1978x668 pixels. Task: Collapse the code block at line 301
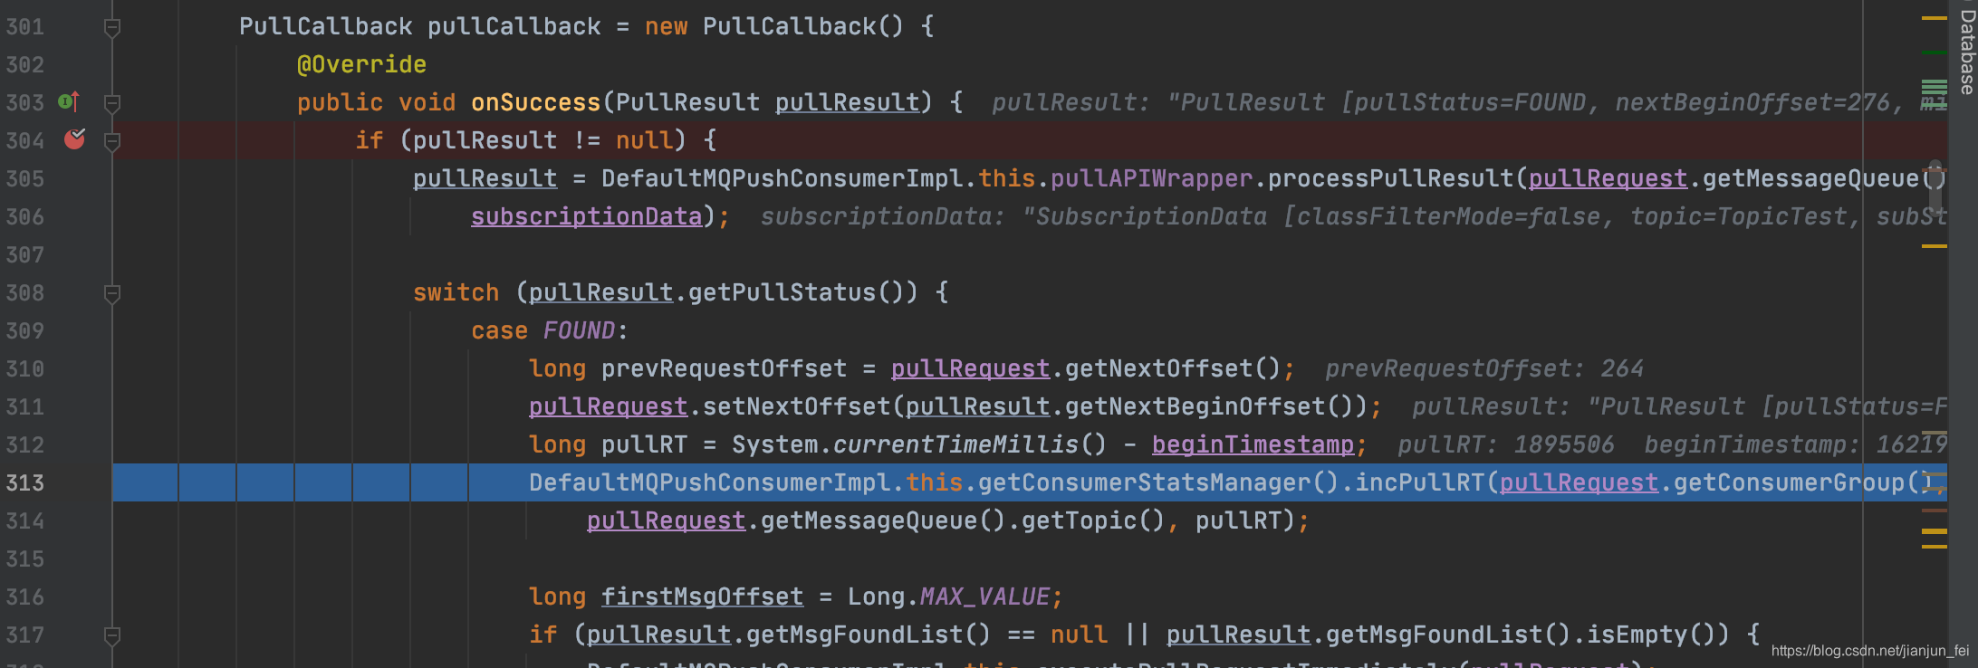coord(112,28)
